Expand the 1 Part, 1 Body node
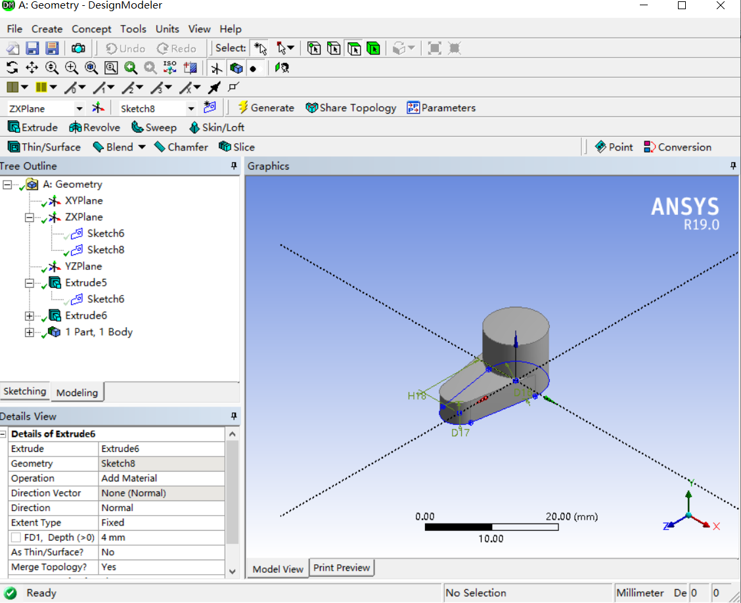 30,332
